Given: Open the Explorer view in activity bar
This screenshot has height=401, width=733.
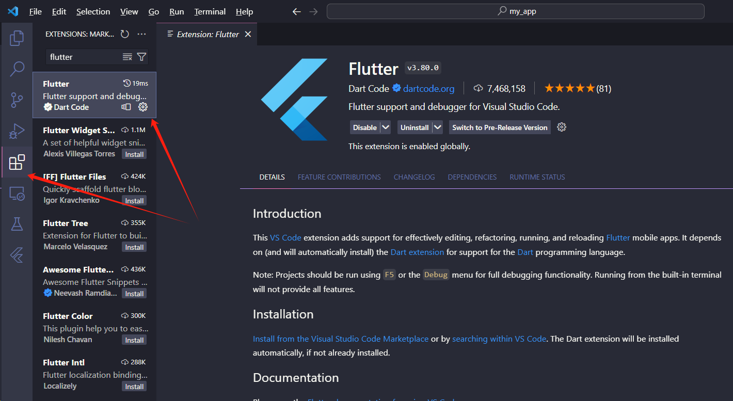Looking at the screenshot, I should tap(17, 38).
